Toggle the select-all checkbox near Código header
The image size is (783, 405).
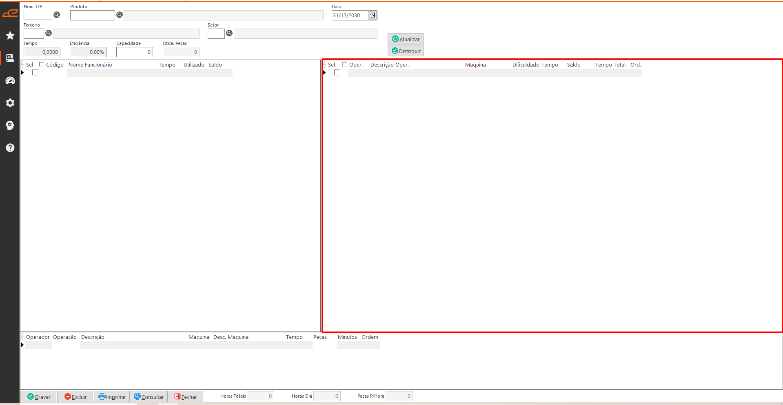pos(42,64)
